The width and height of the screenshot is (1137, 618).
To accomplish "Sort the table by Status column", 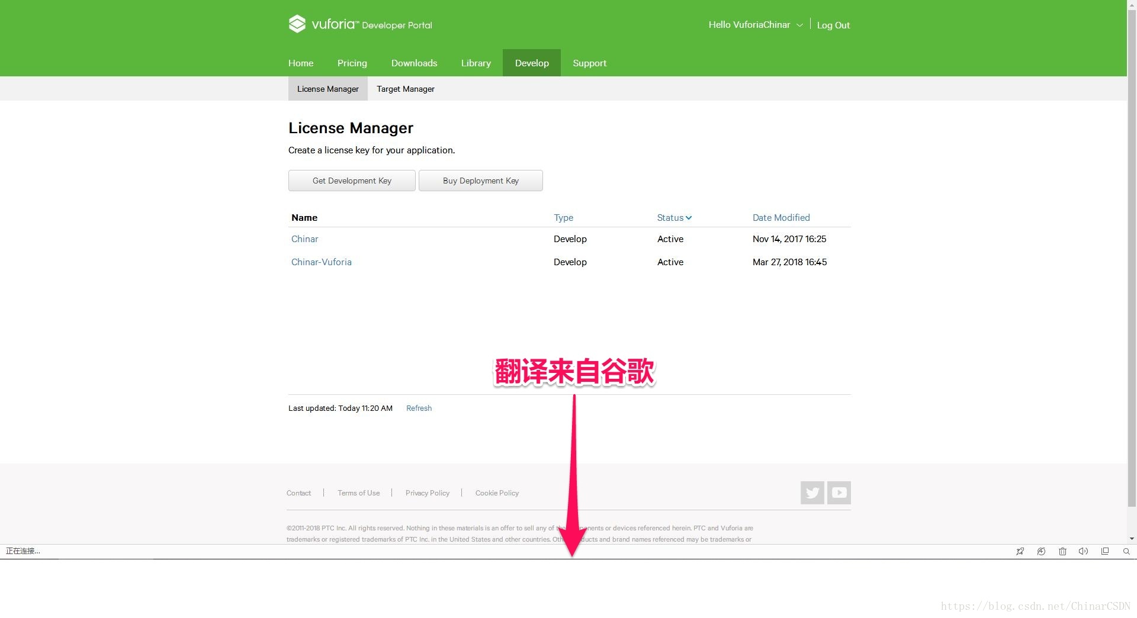I will pyautogui.click(x=674, y=218).
